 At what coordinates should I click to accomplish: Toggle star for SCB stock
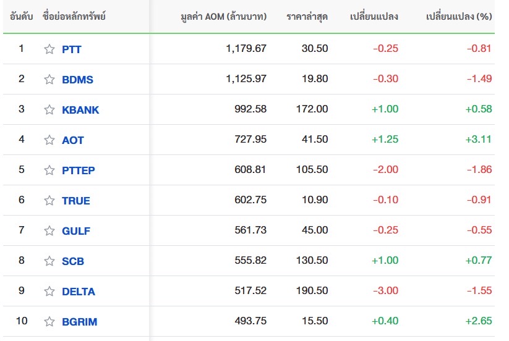pos(49,261)
